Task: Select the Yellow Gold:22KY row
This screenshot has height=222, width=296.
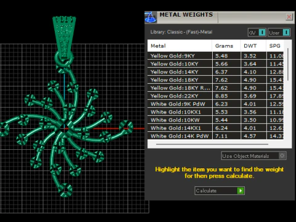Action: (215, 96)
